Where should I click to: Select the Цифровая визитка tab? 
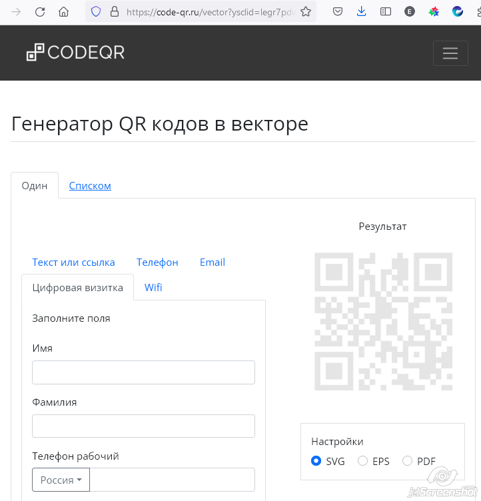78,288
